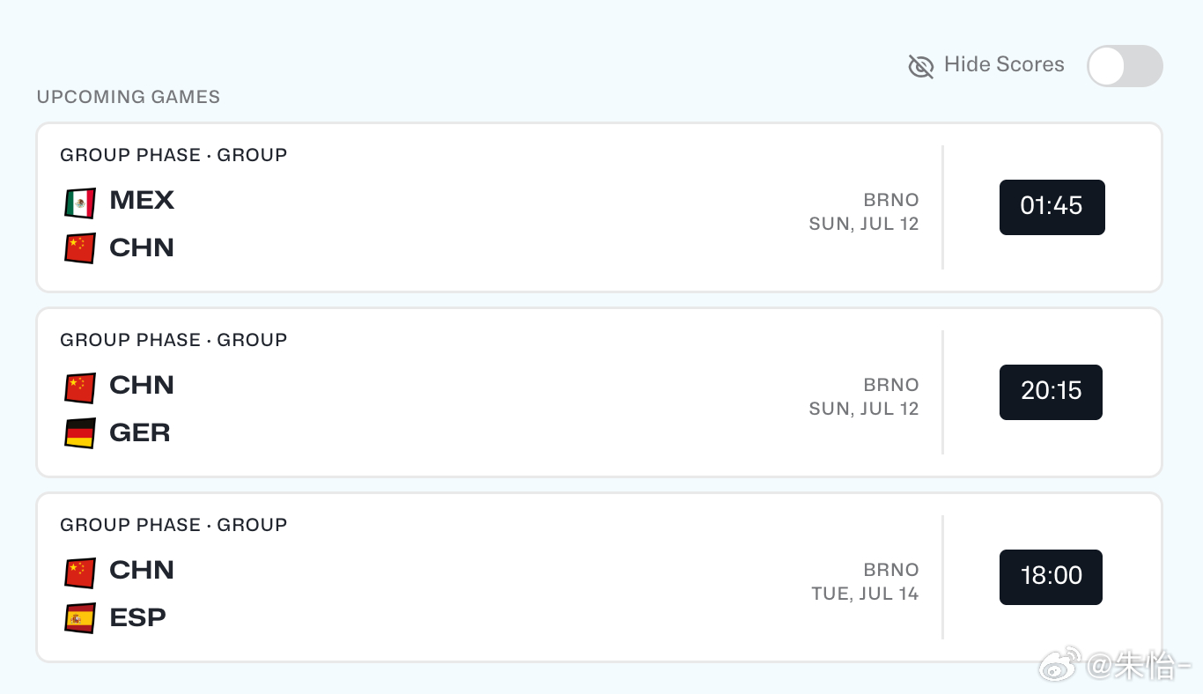Click China flag in CHN vs ESP game
This screenshot has width=1203, height=694.
(79, 572)
